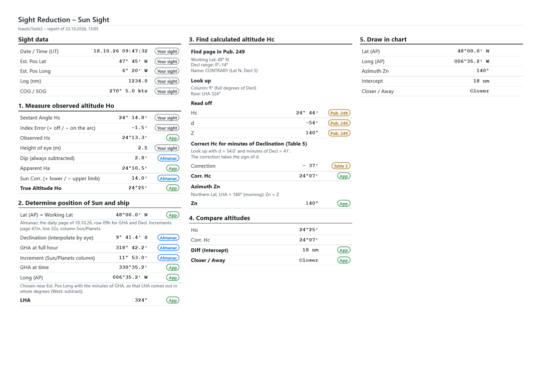Click the App badge beside GHA at time

172,267
